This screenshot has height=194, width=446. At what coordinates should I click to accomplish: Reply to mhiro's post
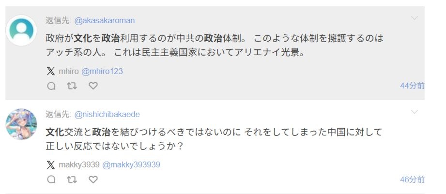coord(51,86)
